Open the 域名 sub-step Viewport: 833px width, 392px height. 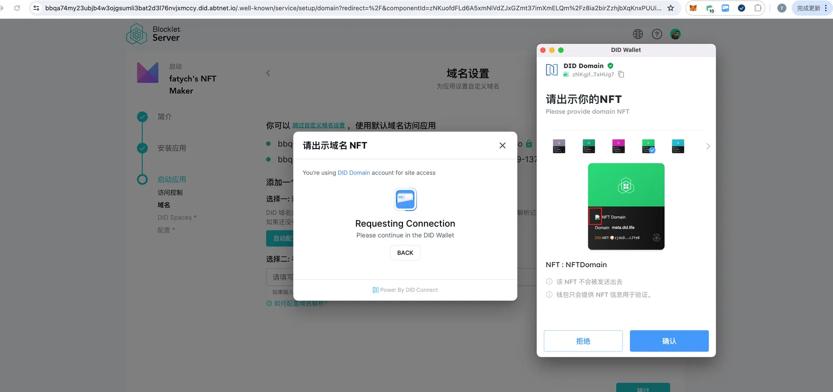[164, 205]
